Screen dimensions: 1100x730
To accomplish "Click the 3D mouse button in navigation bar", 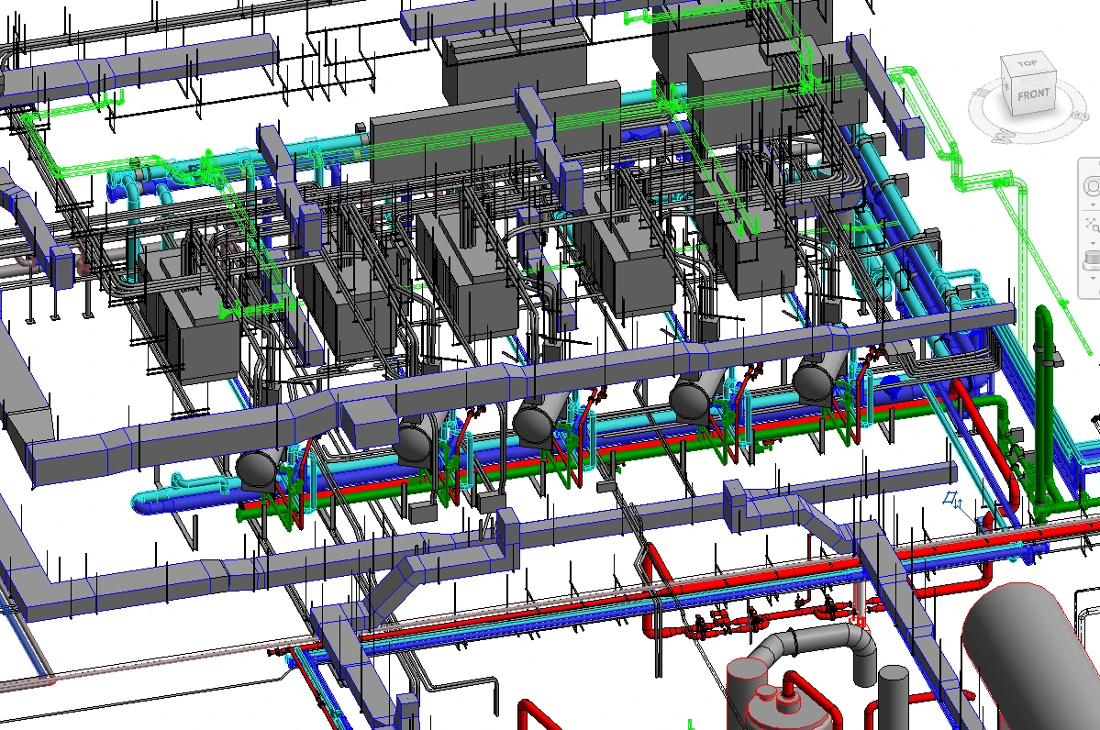I will tap(1093, 260).
